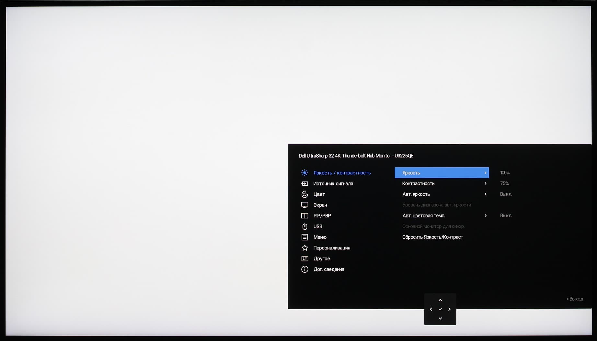The image size is (597, 341).
Task: Click the greyed Основной монитор для синхр. option
Action: pos(433,226)
